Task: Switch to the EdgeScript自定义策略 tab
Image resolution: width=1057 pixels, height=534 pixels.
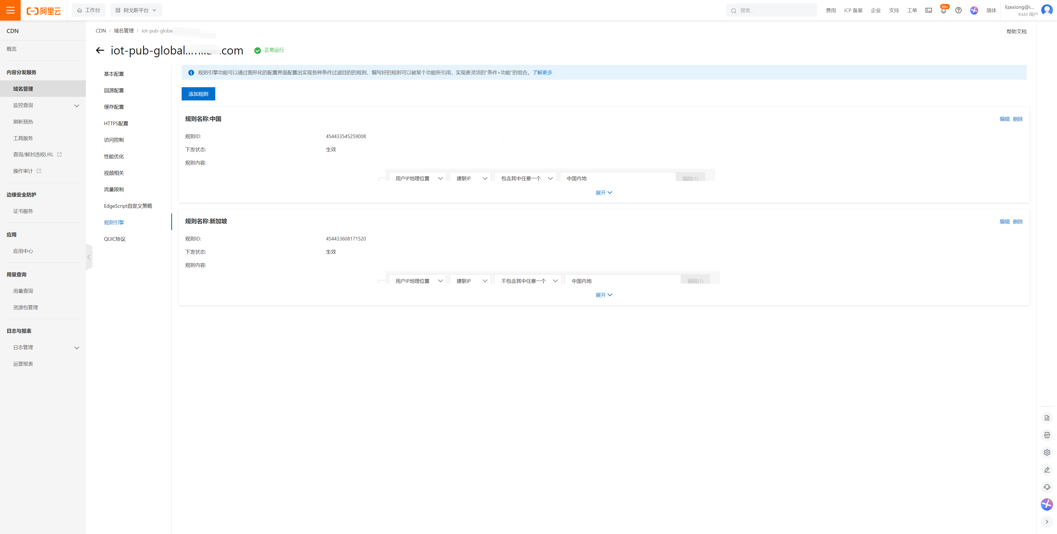Action: pyautogui.click(x=127, y=206)
